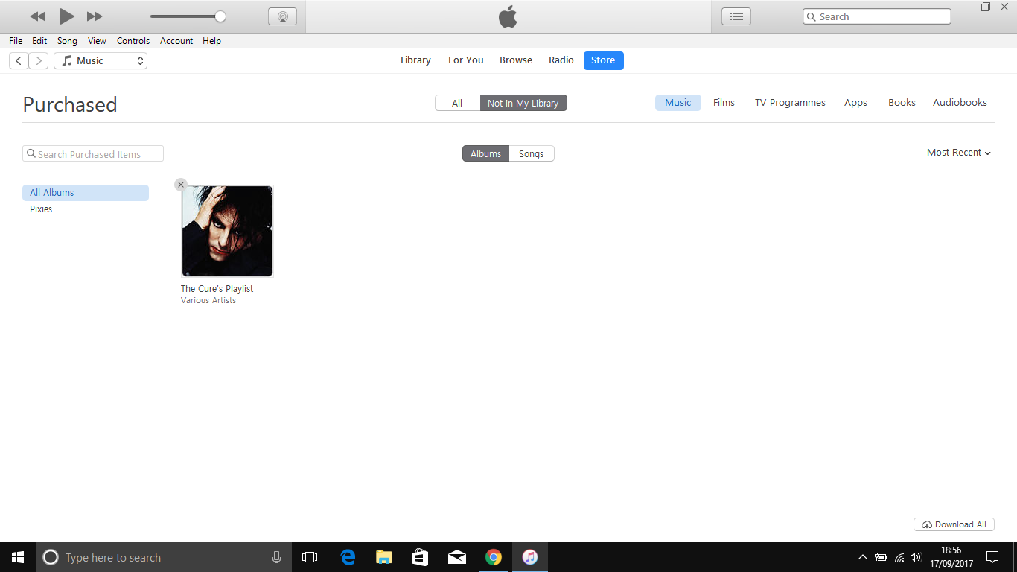1017x572 pixels.
Task: Select the Books purchases category
Action: click(x=902, y=103)
